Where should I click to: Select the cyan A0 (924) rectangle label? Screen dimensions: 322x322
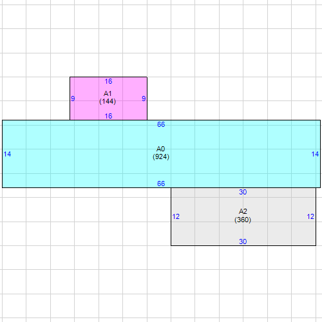(x=161, y=153)
